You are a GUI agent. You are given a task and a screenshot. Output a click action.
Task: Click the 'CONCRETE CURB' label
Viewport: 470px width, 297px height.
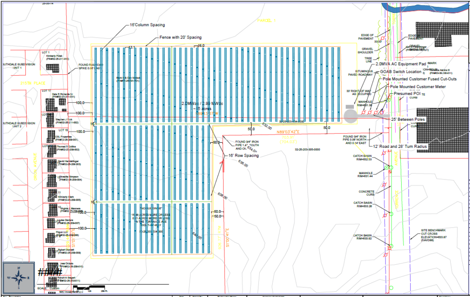tap(367, 193)
